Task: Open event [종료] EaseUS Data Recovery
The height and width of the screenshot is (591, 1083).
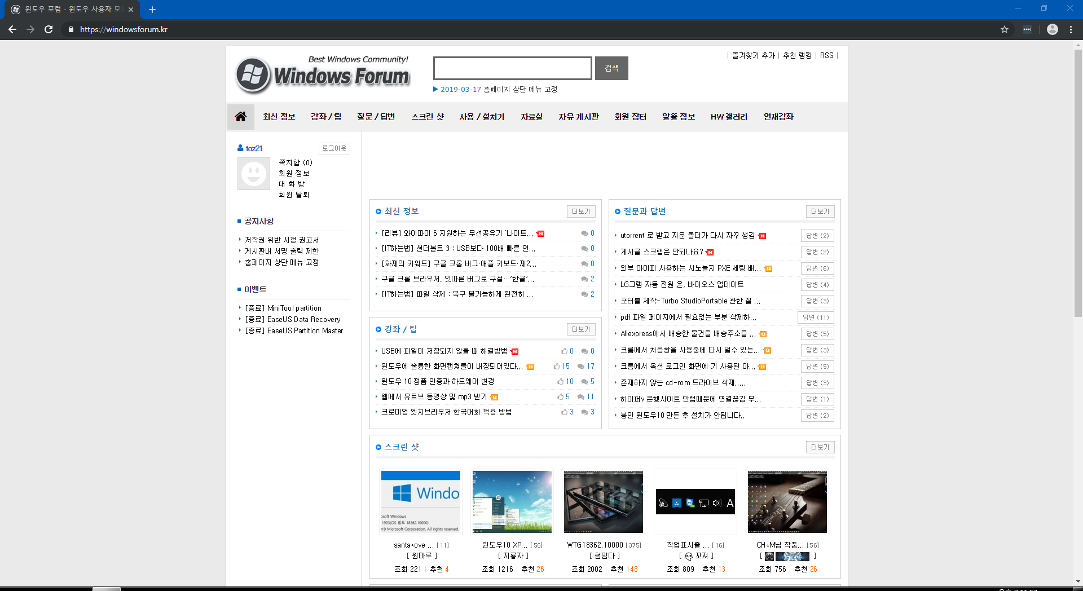Action: click(293, 319)
